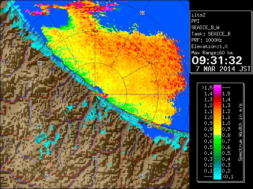Viewport: 253px width, 189px height.
Task: Click the "40" range label due south of the radar
Action: pos(95,157)
